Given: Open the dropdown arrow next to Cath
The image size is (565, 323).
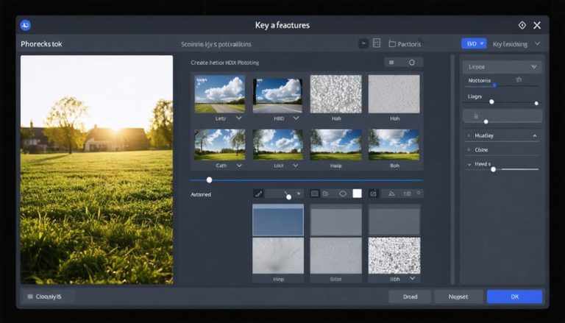Looking at the screenshot, I should (239, 165).
